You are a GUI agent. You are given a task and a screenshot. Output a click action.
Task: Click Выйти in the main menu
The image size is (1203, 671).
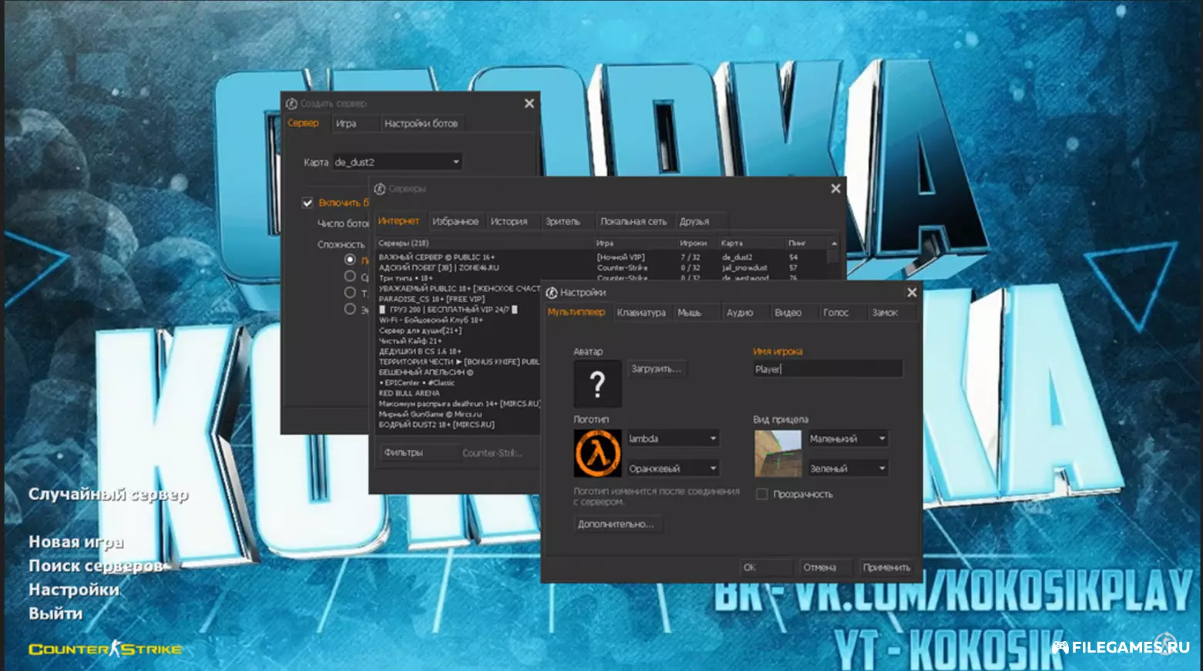pyautogui.click(x=55, y=614)
